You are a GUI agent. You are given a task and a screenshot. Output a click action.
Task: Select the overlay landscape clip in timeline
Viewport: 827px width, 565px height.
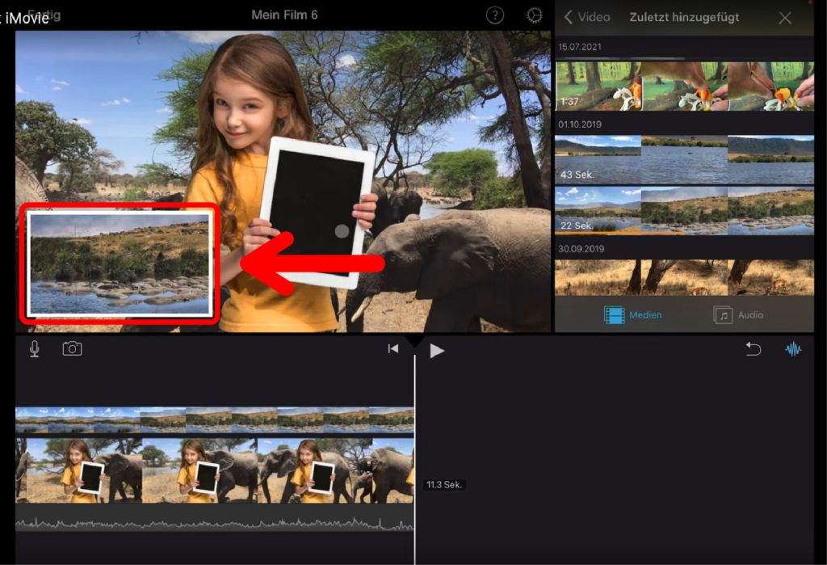214,420
